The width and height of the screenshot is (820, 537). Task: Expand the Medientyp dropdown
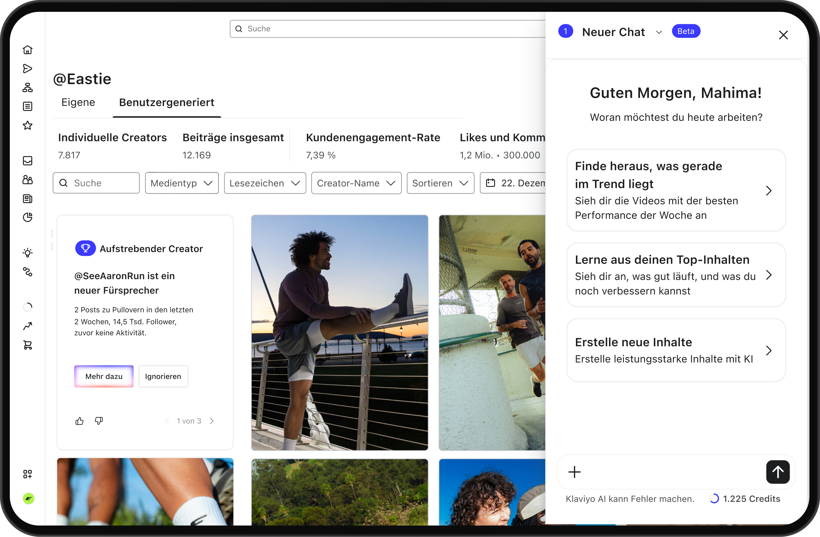click(x=182, y=183)
